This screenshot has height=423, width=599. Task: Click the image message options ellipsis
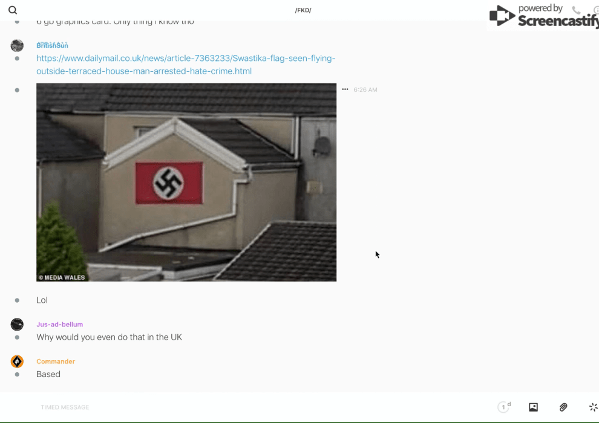[x=345, y=89]
